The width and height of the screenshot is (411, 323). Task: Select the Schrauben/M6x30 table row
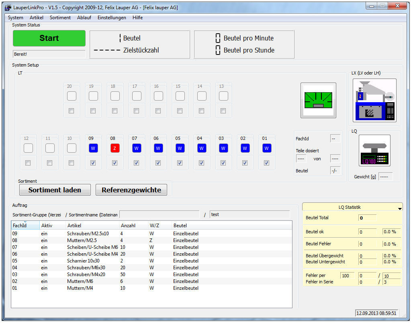[x=151, y=268]
